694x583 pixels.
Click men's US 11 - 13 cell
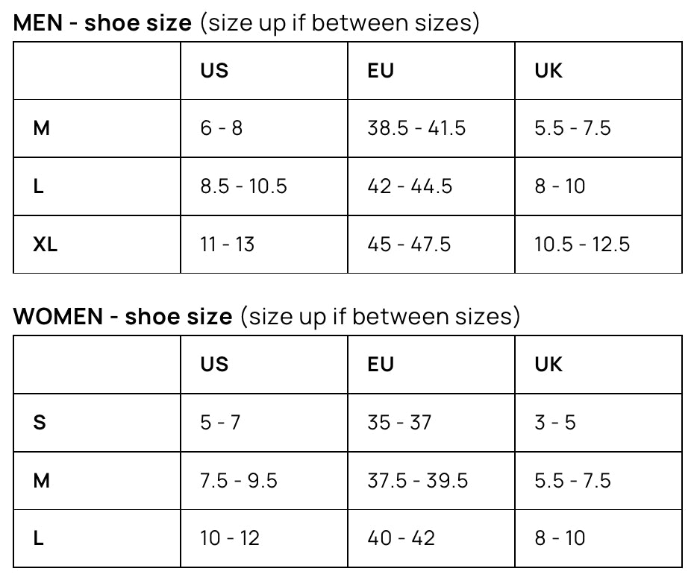click(227, 244)
